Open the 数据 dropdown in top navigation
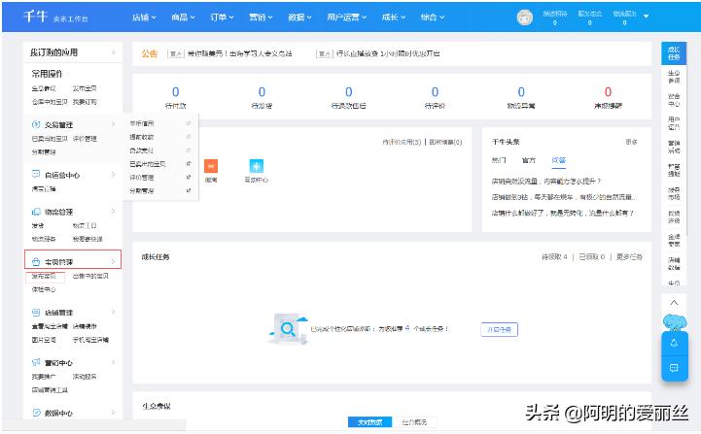Image resolution: width=701 pixels, height=434 pixels. click(300, 17)
